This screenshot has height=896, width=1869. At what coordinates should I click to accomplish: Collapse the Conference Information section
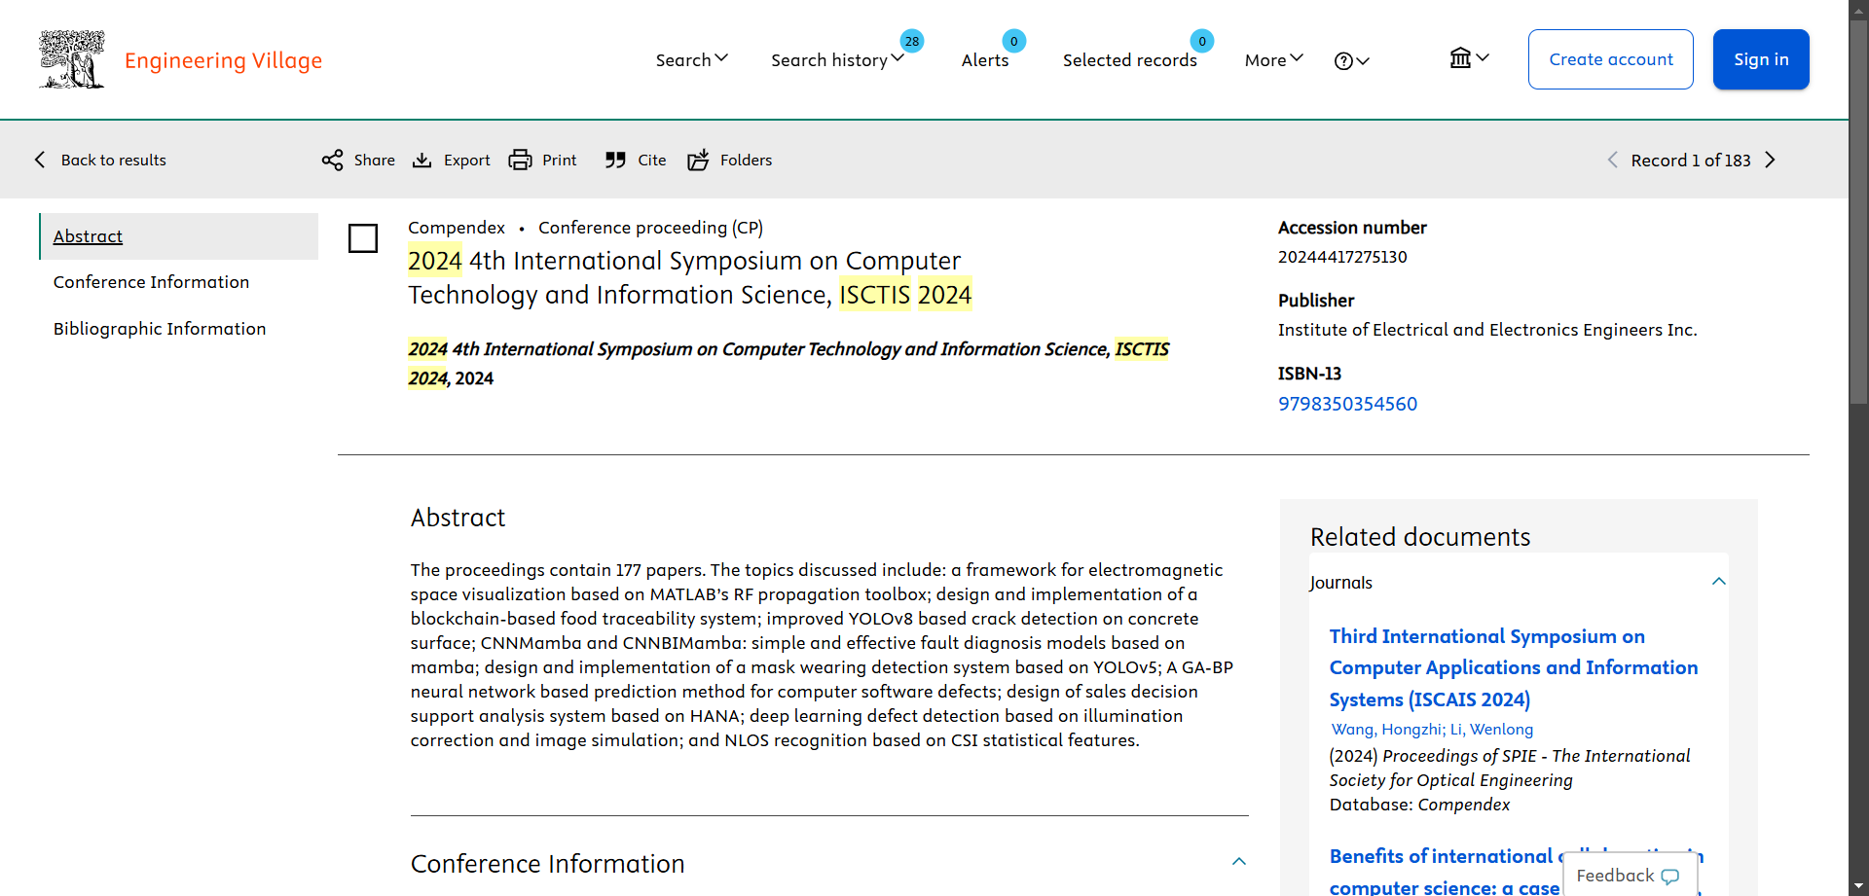click(x=1238, y=862)
